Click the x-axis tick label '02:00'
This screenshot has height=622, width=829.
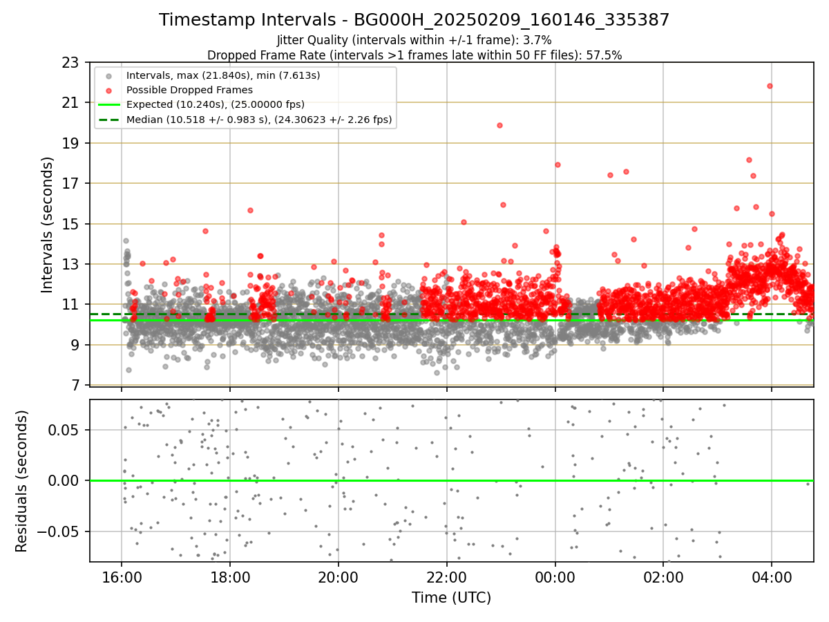point(664,576)
